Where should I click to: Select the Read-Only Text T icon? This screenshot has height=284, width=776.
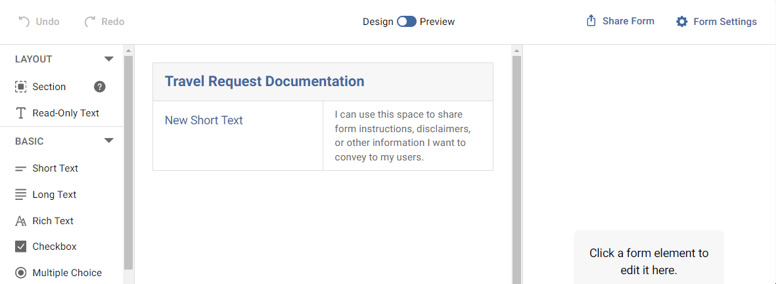point(21,113)
